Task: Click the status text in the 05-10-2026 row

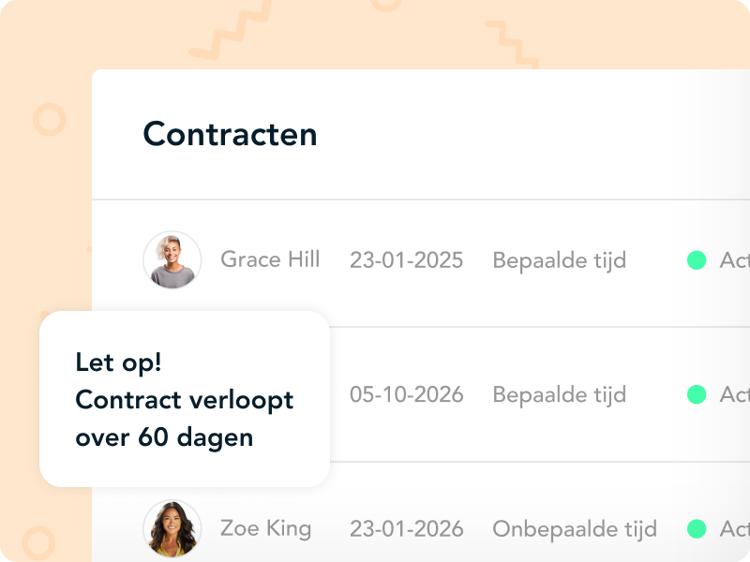Action: pos(733,394)
